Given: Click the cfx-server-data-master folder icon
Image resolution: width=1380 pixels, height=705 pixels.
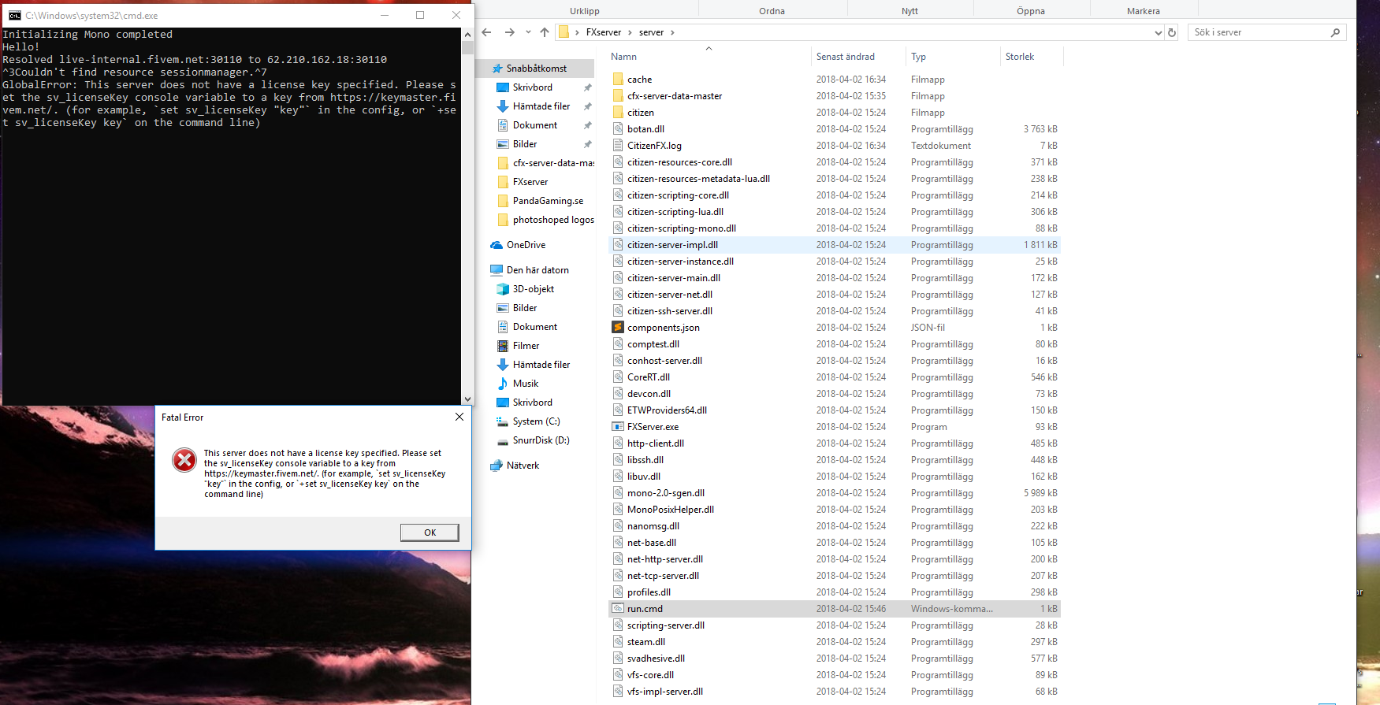Looking at the screenshot, I should tap(618, 95).
